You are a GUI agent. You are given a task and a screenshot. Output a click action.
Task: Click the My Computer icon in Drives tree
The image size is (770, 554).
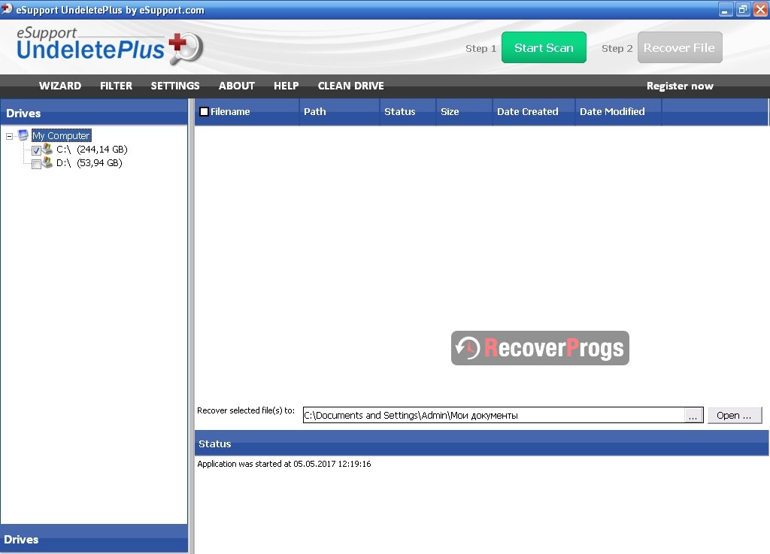[23, 135]
